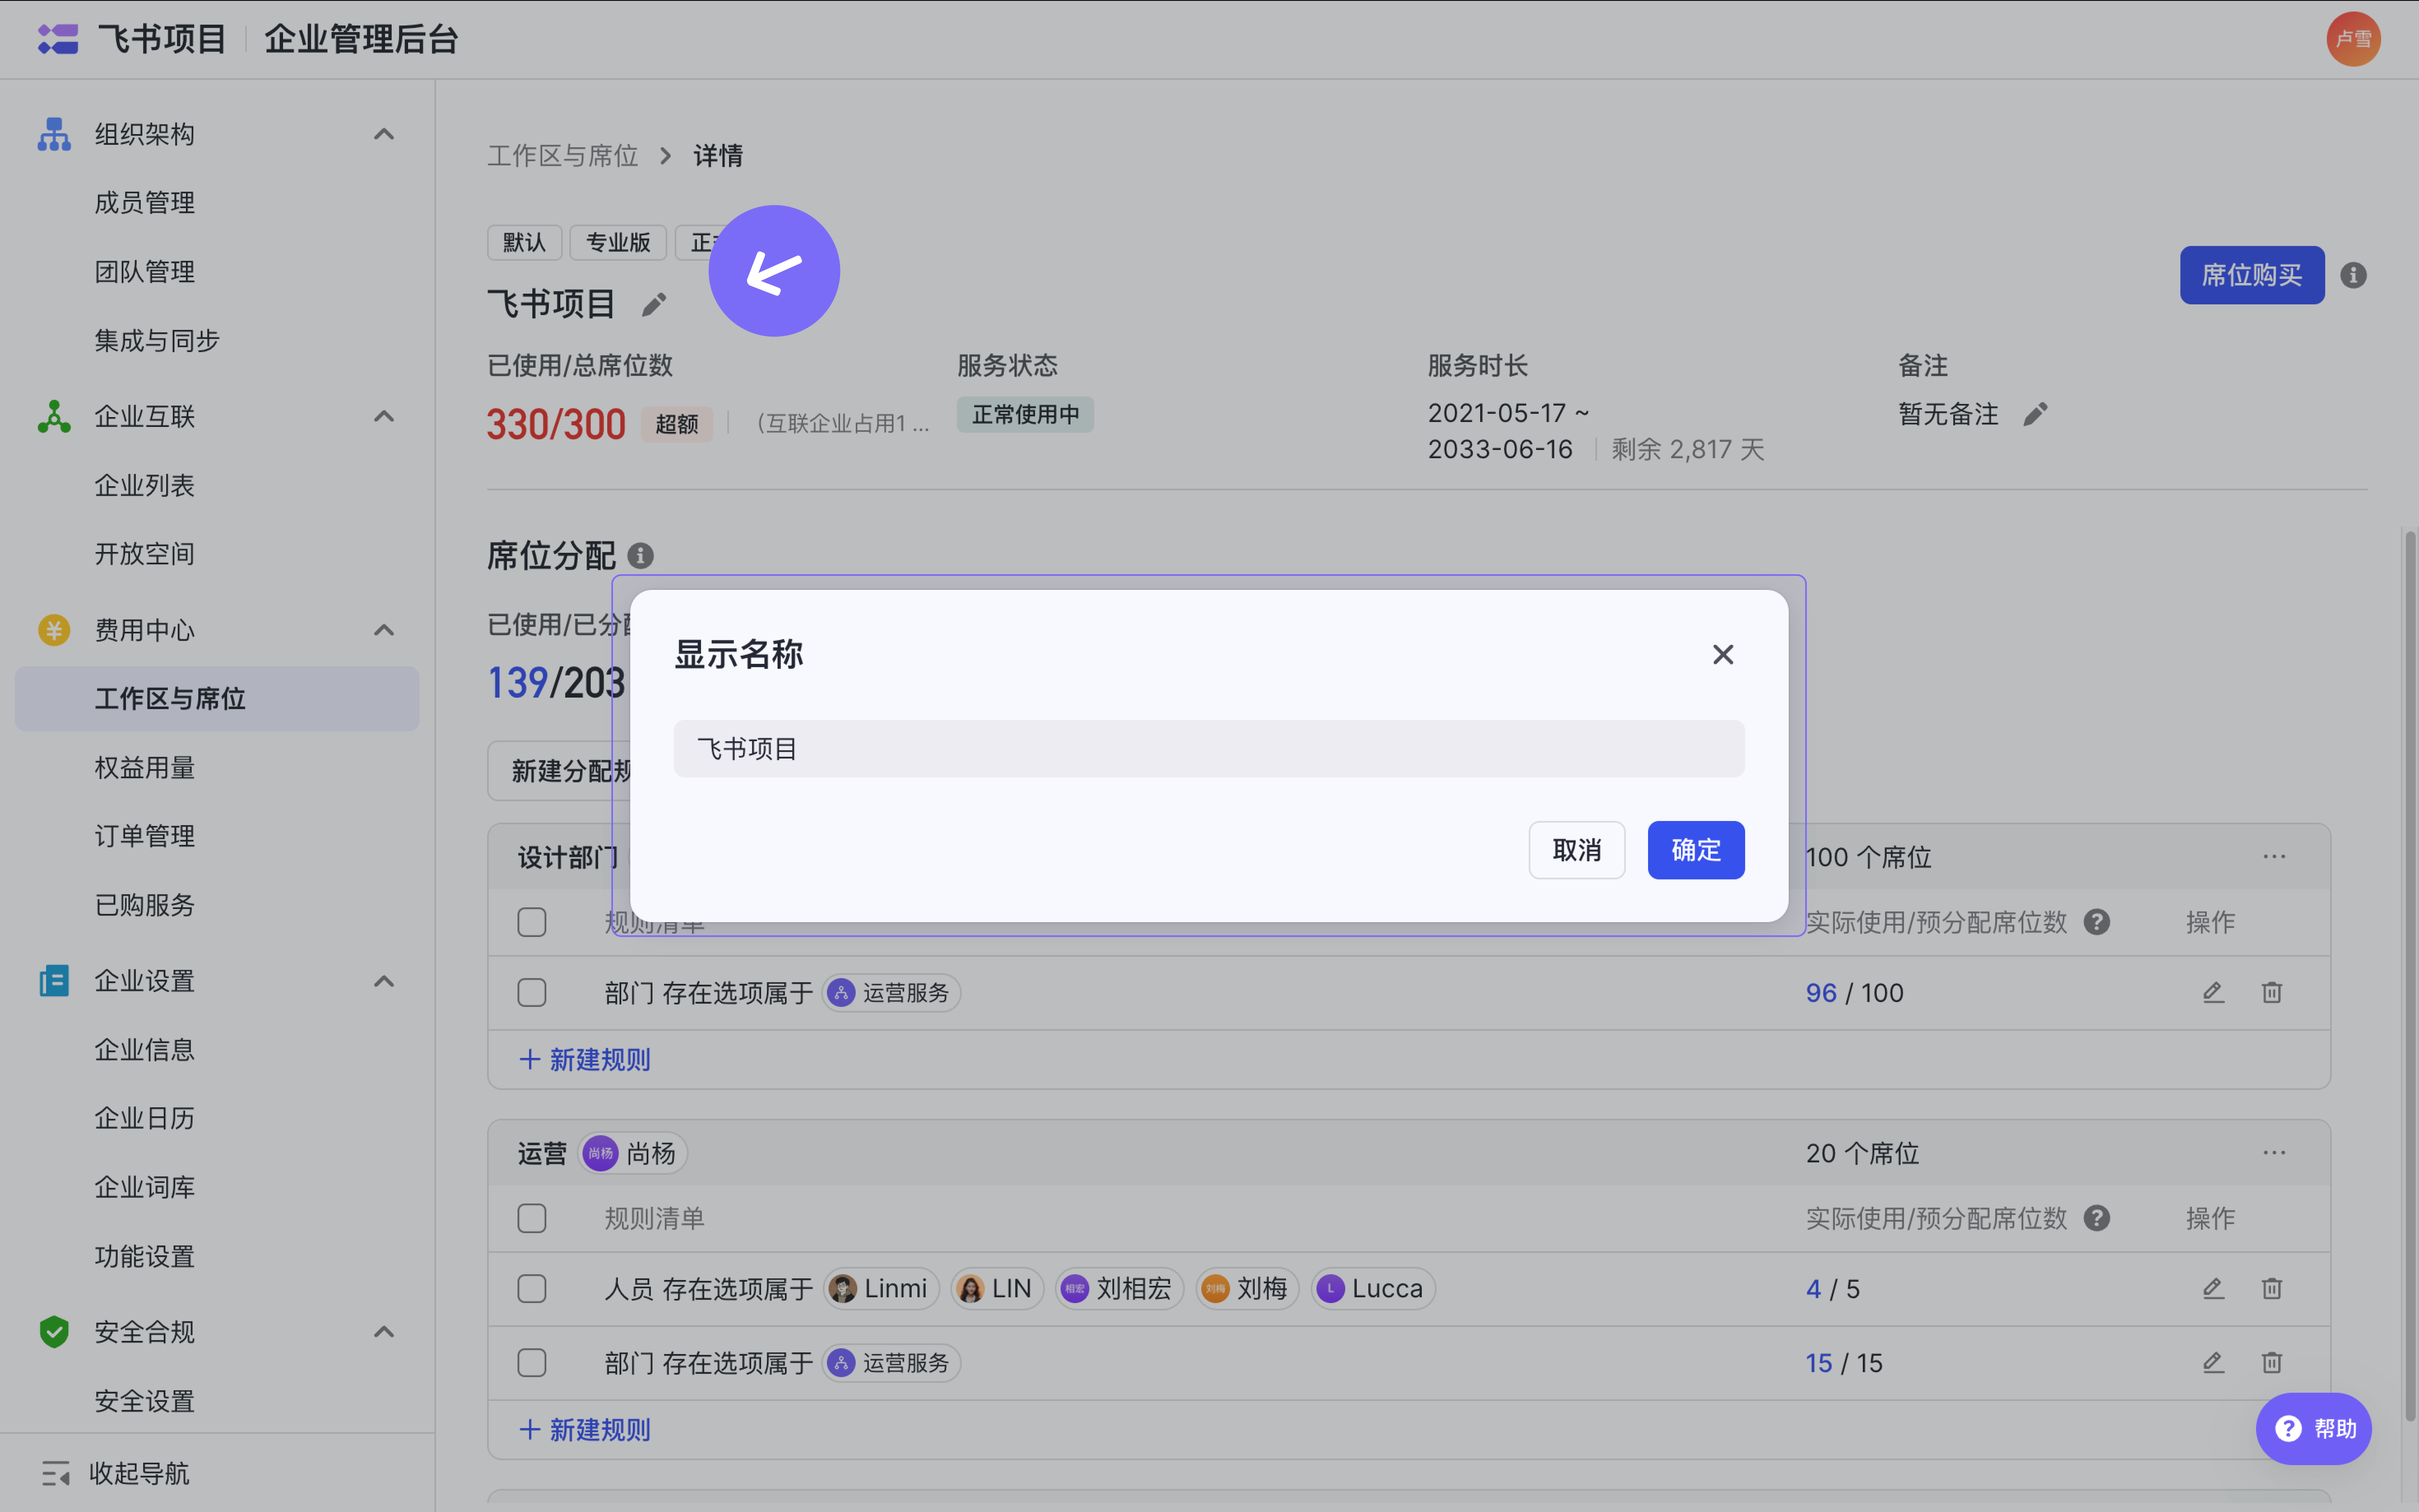Viewport: 2419px width, 1512px height.
Task: Cancel the 显示名称 dialog with 取消
Action: click(x=1577, y=850)
